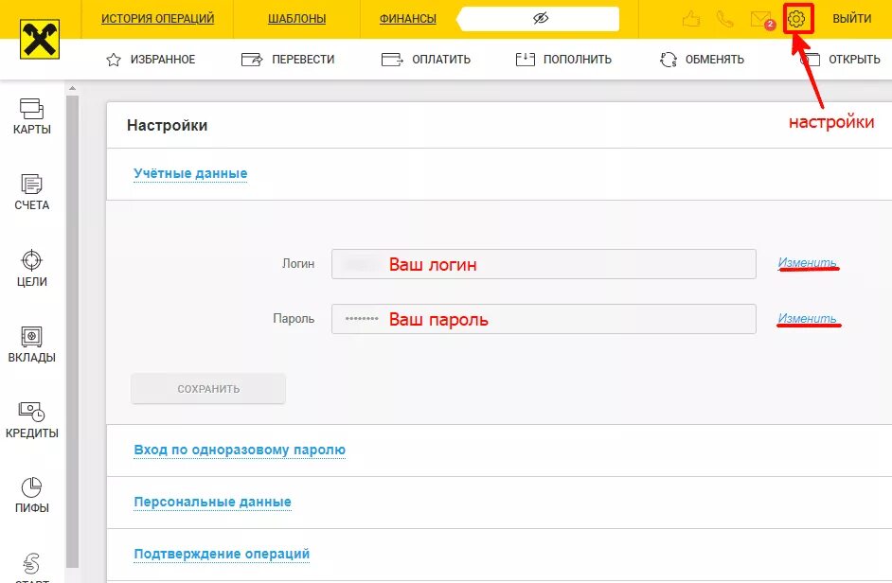Open the ПИФы pie chart icon
Image resolution: width=892 pixels, height=583 pixels.
click(x=32, y=487)
